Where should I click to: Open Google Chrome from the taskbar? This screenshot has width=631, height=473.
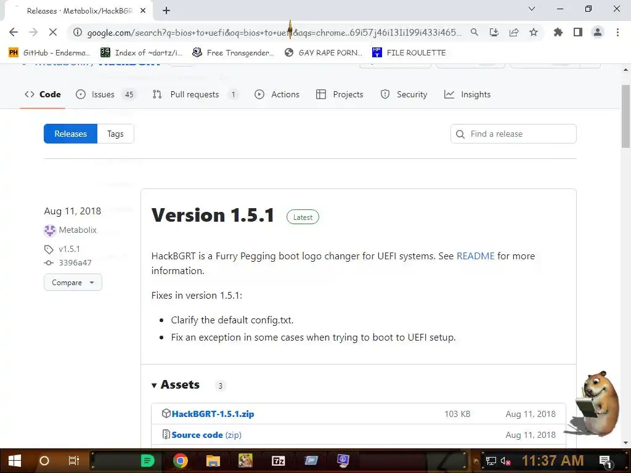pos(181,461)
